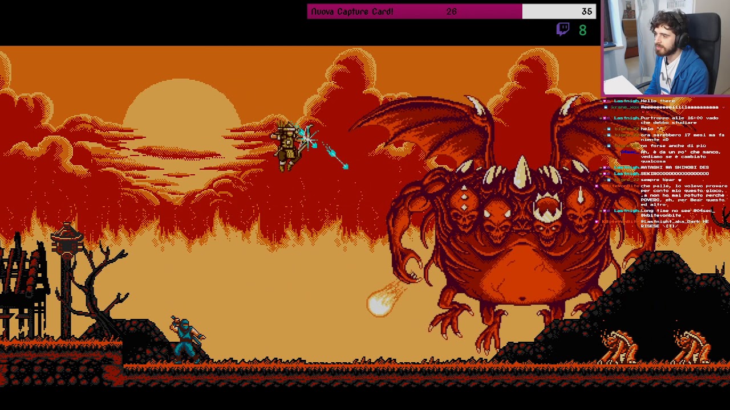Viewport: 730px width, 410px height.
Task: Click the cyan kunai projectile in the air
Action: [x=336, y=156]
